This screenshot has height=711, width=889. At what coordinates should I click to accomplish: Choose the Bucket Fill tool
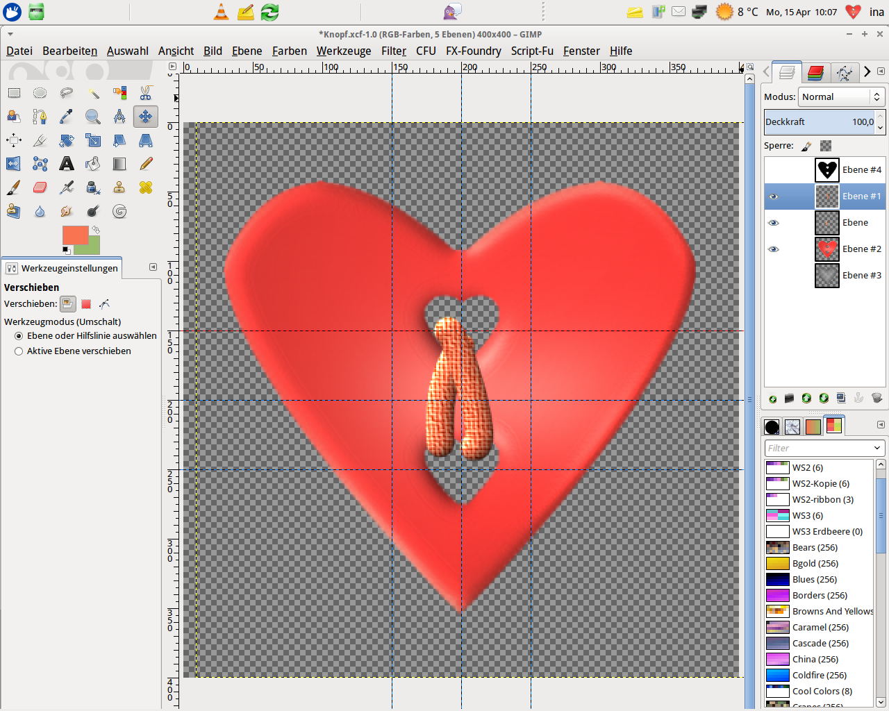click(93, 164)
